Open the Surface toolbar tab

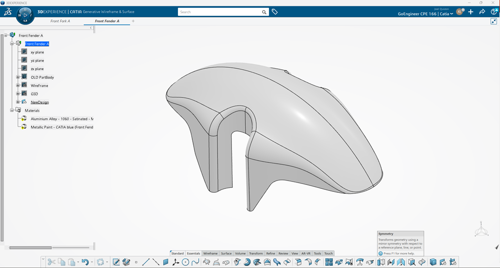[x=226, y=253]
